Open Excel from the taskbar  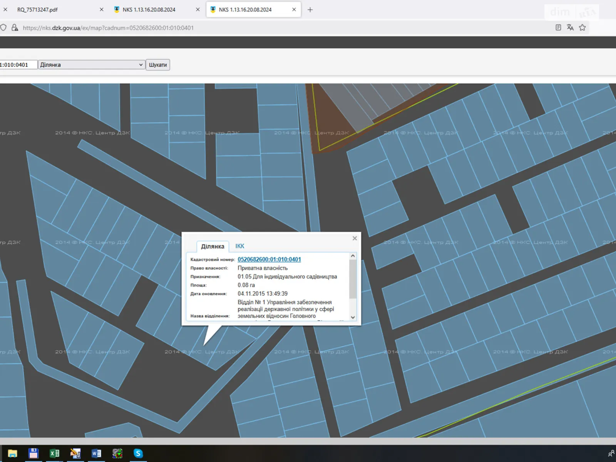point(54,454)
